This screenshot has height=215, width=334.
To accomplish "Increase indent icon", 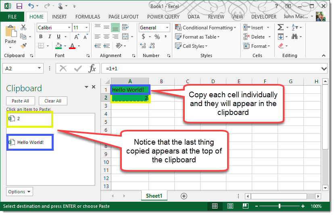I will click(106, 46).
